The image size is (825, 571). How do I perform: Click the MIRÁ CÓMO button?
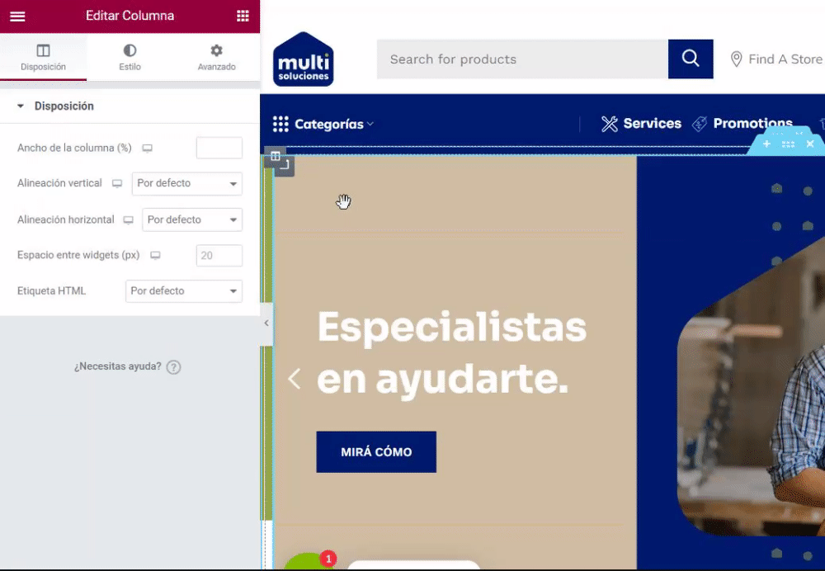pos(376,452)
